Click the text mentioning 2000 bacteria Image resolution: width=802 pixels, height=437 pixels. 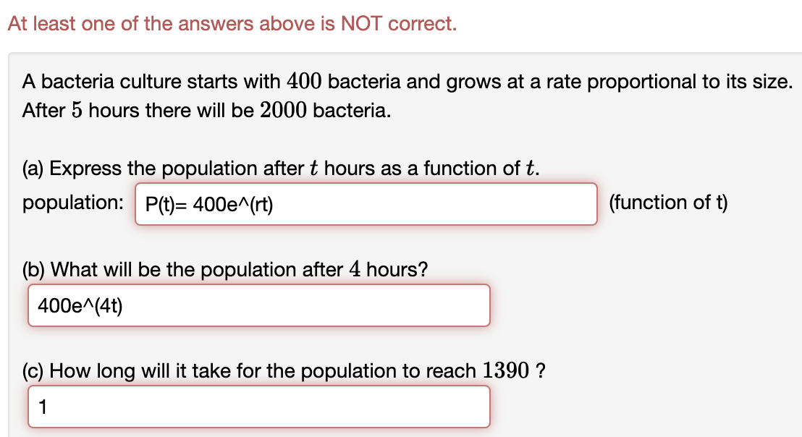pyautogui.click(x=207, y=110)
